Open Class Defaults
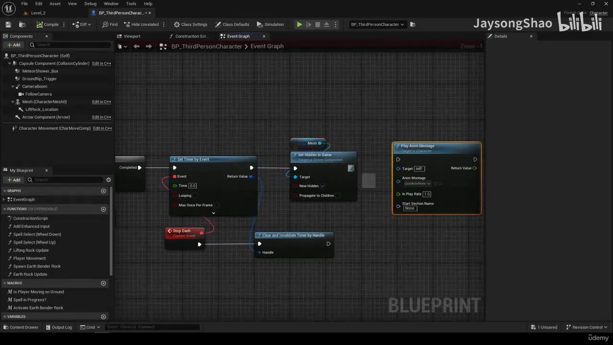This screenshot has width=613, height=345. (232, 24)
